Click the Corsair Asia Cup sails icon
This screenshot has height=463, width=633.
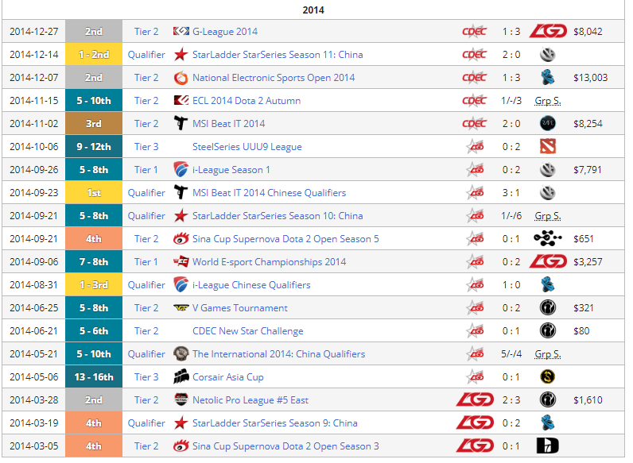(181, 376)
